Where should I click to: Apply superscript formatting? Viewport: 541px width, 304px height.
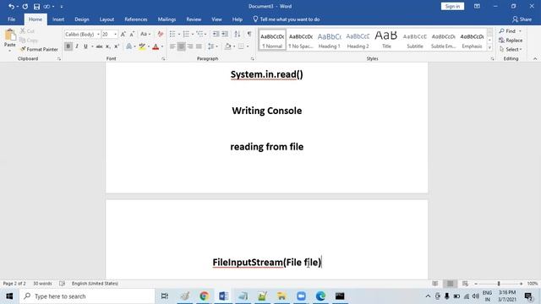[117, 46]
